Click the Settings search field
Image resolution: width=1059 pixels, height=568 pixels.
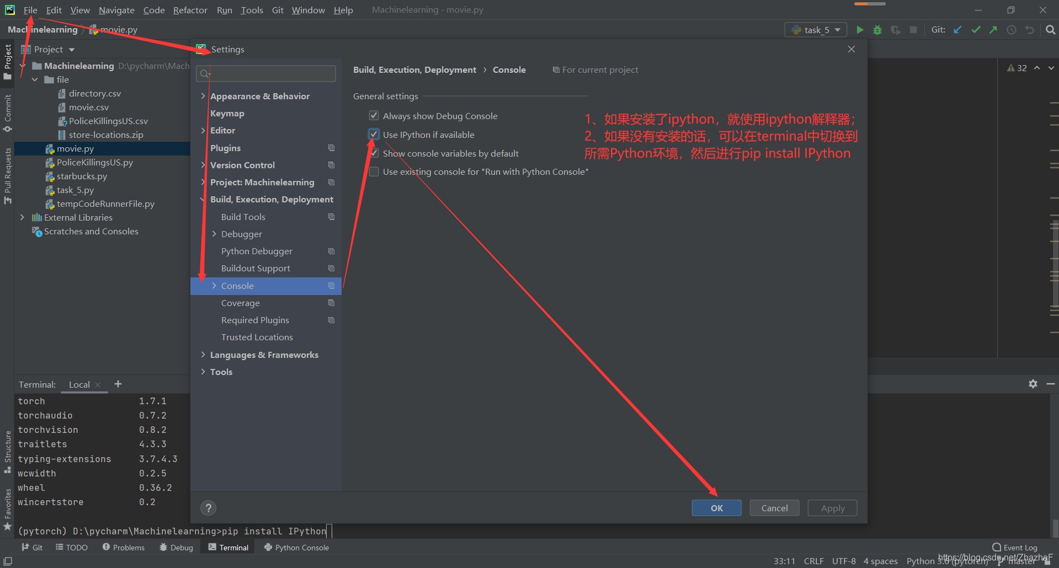tap(266, 73)
